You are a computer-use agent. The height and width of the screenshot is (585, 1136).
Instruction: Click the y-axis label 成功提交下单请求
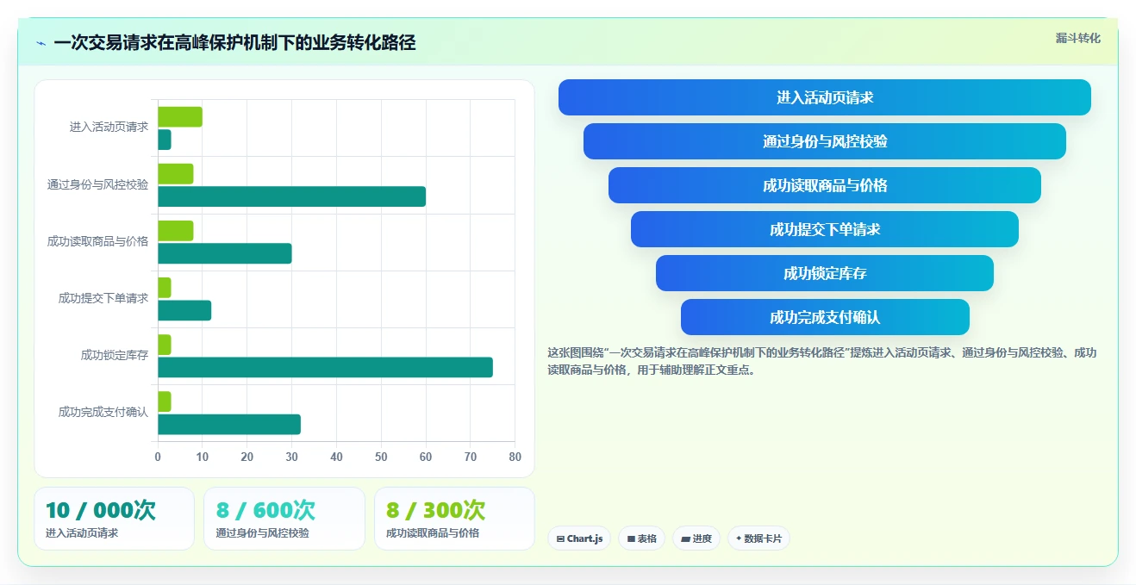click(x=103, y=298)
